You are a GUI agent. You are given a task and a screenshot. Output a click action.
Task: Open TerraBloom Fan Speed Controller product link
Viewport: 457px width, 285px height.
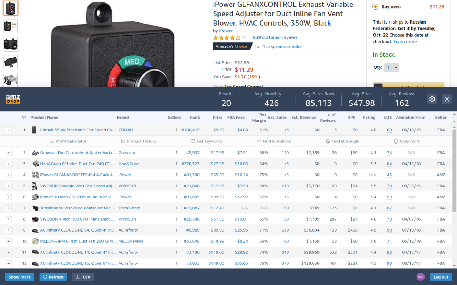click(x=77, y=208)
